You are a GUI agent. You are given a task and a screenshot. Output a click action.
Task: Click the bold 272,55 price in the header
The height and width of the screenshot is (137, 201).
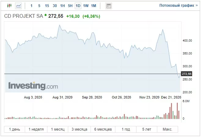(x=56, y=16)
